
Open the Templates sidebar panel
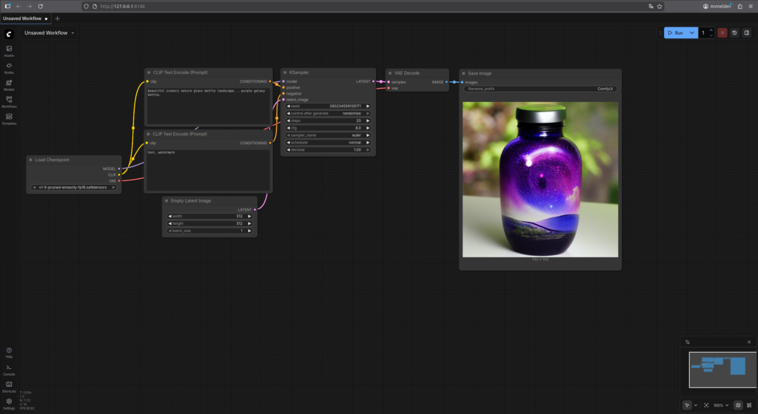tap(9, 118)
